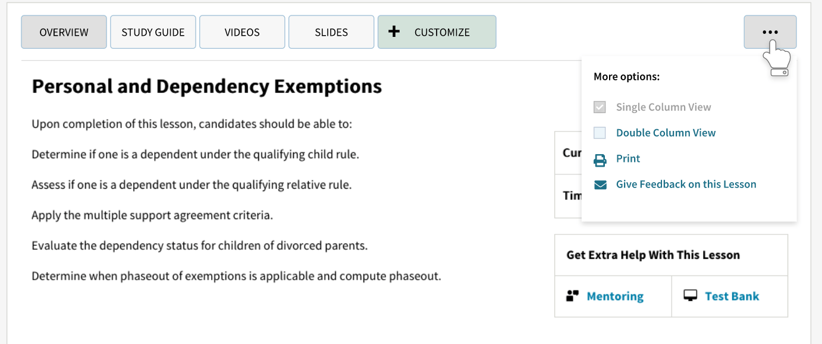Viewport: 822px width, 344px height.
Task: Click the Personal and Dependency Exemptions heading
Action: [207, 86]
